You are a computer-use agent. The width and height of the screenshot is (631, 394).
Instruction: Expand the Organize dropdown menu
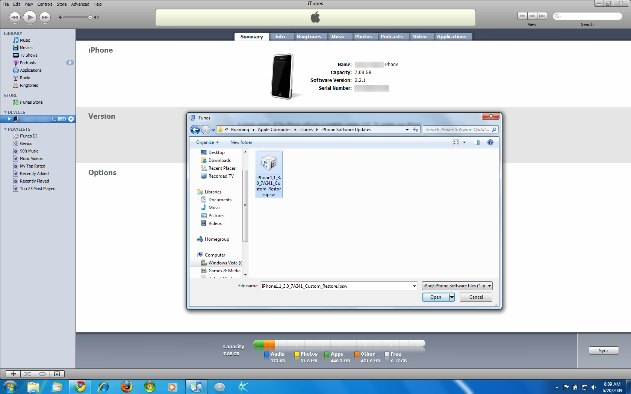[207, 142]
